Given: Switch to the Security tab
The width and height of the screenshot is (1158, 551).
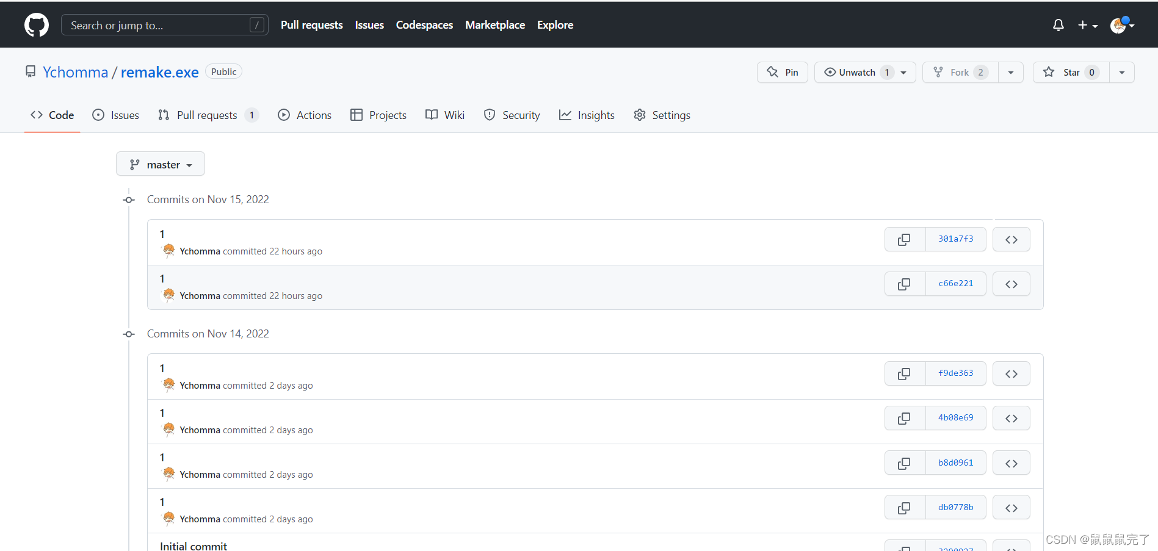Looking at the screenshot, I should [512, 115].
